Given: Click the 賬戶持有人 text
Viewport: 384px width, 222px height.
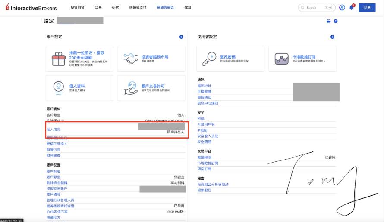Looking at the screenshot, I should coord(176,132).
